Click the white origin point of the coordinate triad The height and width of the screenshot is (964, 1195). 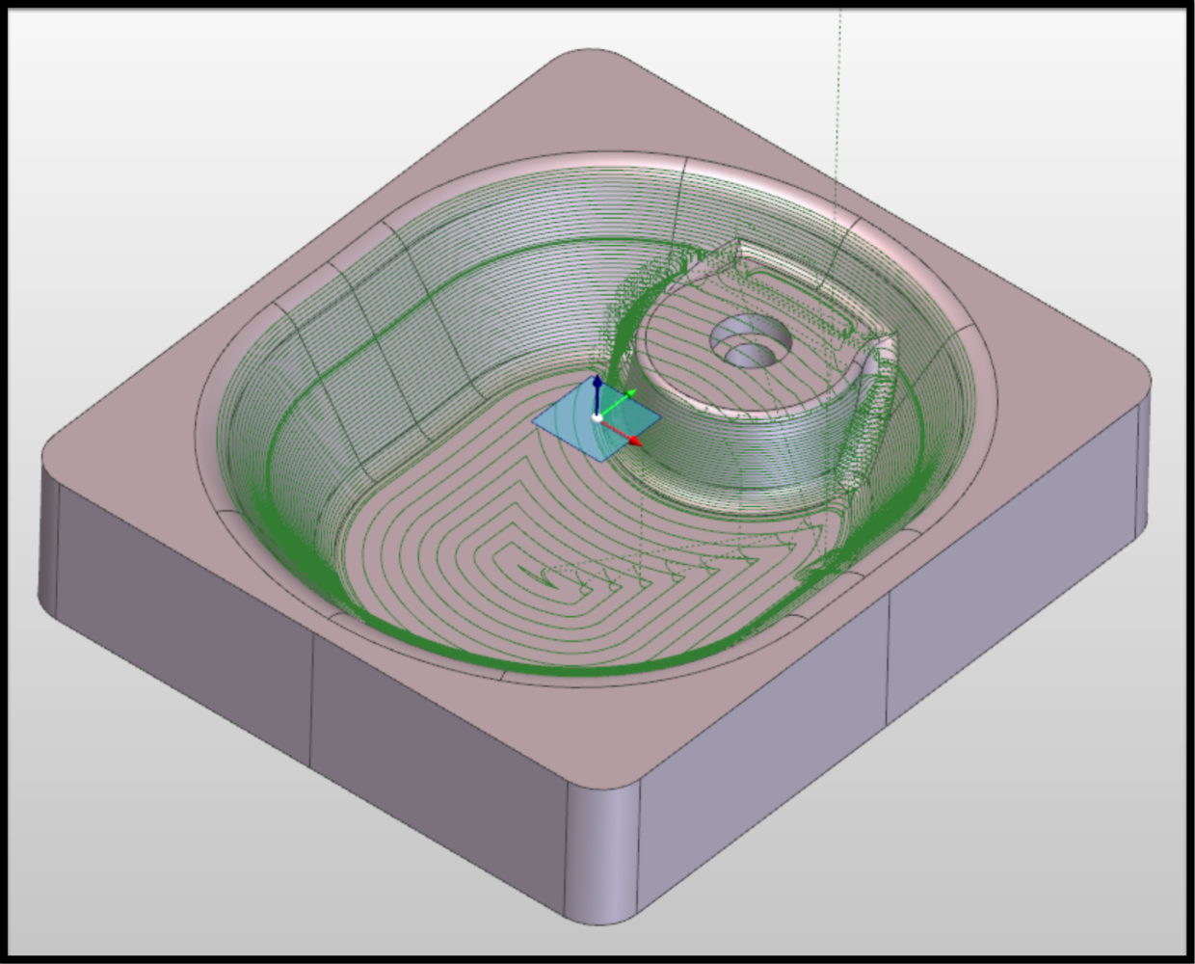click(x=597, y=417)
